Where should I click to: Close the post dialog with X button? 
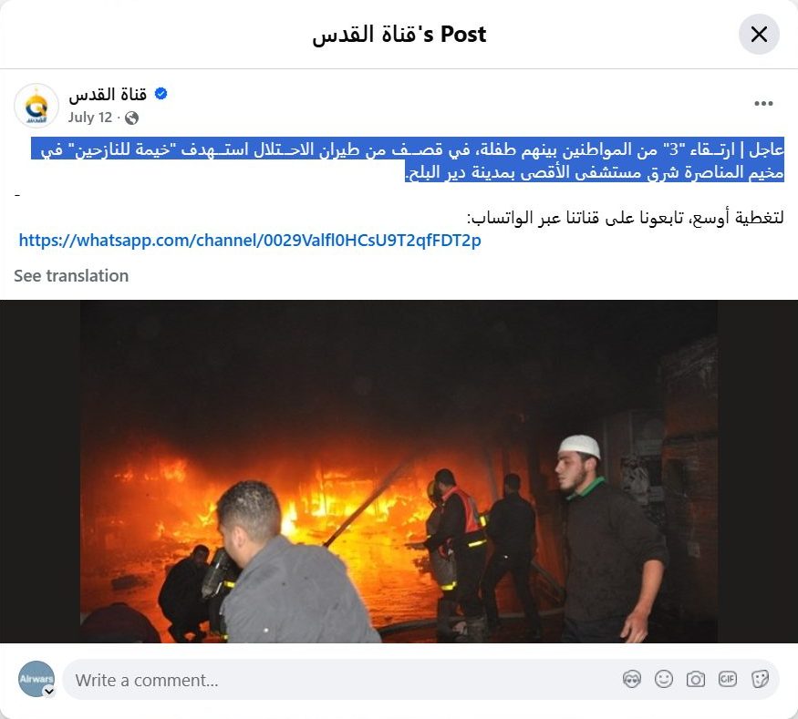(x=759, y=35)
